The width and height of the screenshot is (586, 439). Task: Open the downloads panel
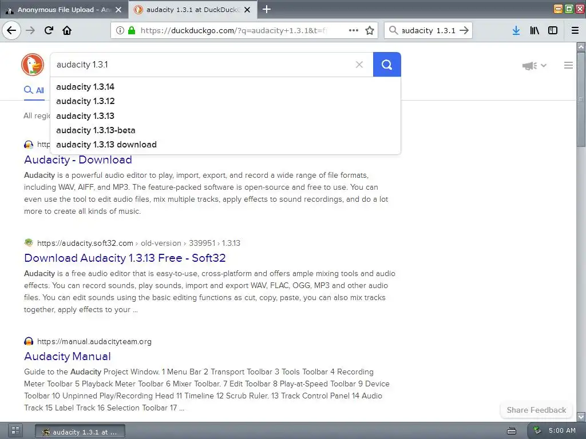pyautogui.click(x=516, y=30)
